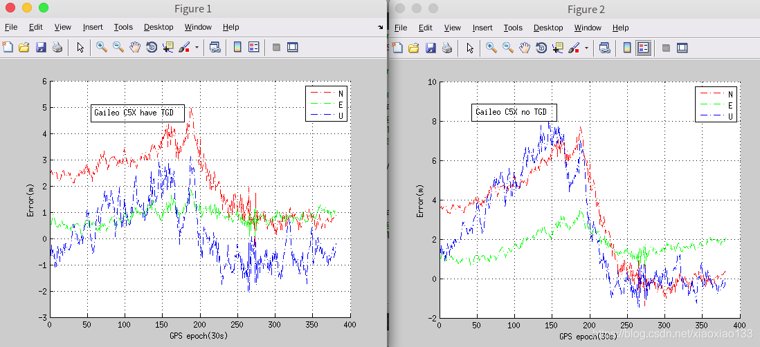Click 'Gaileo C5X no TGD' annotation box
760x347 pixels.
click(x=514, y=112)
